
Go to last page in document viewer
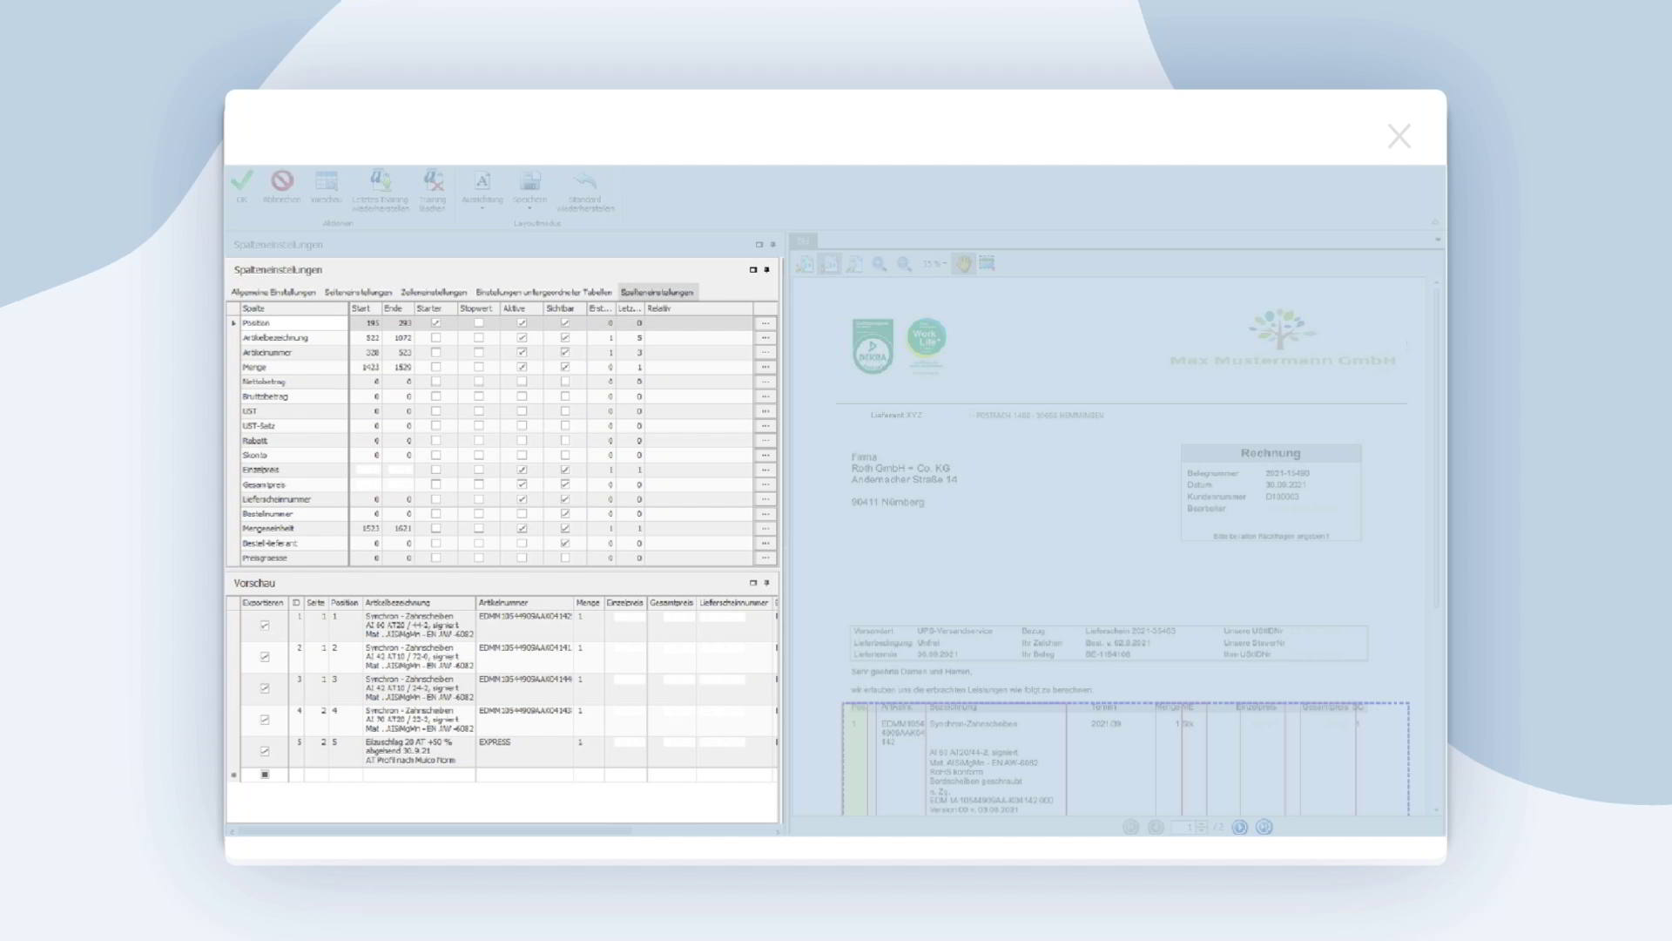pos(1264,827)
